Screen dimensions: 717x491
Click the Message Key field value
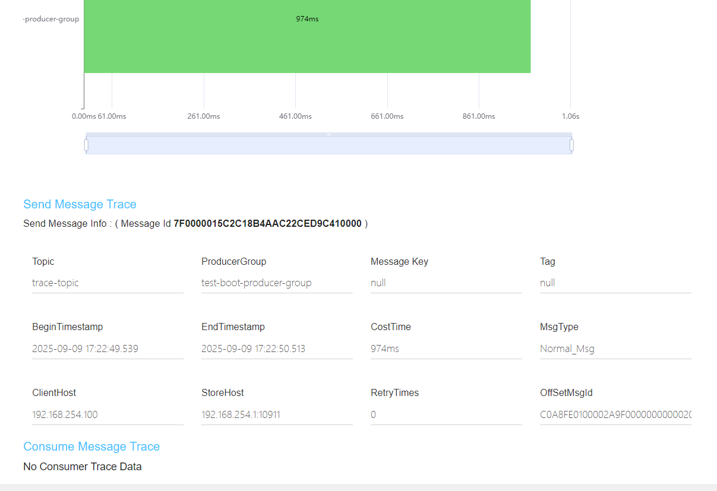tap(446, 283)
